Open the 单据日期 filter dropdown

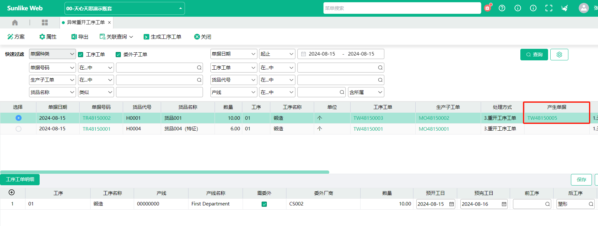(x=234, y=54)
